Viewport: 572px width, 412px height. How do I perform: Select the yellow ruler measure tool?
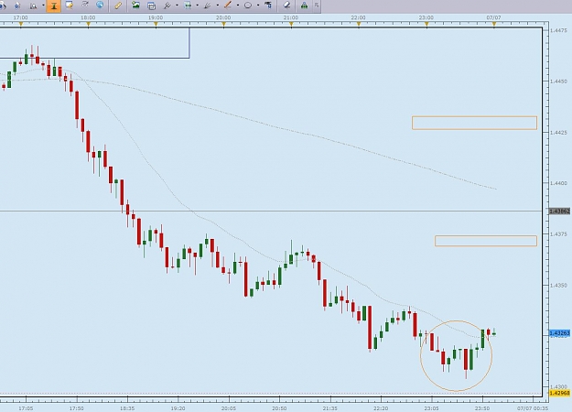pos(118,5)
